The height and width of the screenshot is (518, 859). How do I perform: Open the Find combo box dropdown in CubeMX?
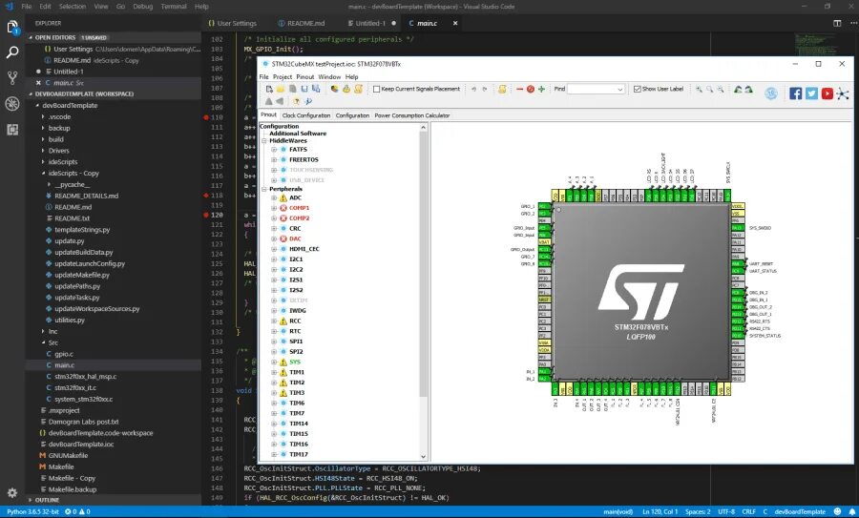tap(619, 89)
